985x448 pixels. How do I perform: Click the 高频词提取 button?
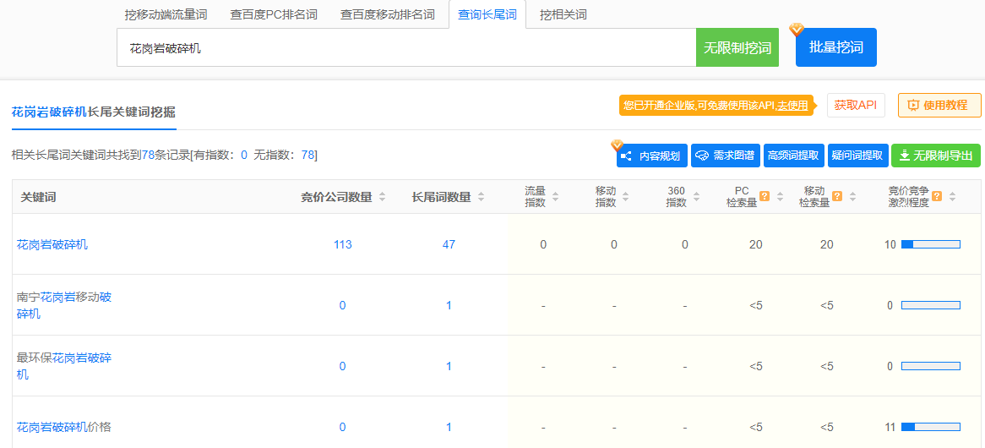pyautogui.click(x=794, y=156)
